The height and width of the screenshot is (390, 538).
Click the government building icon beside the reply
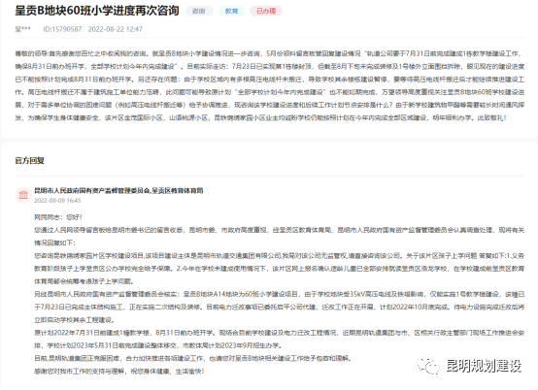point(23,195)
